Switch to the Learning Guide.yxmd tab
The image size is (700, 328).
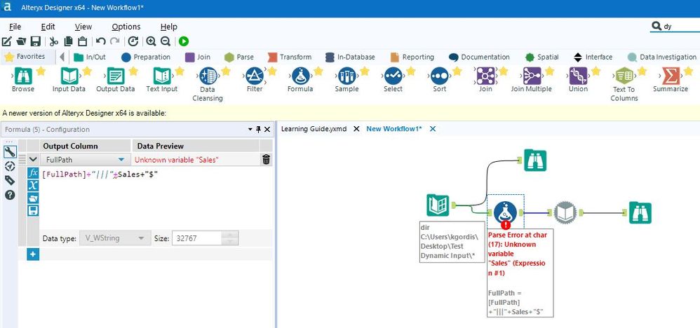click(x=314, y=128)
